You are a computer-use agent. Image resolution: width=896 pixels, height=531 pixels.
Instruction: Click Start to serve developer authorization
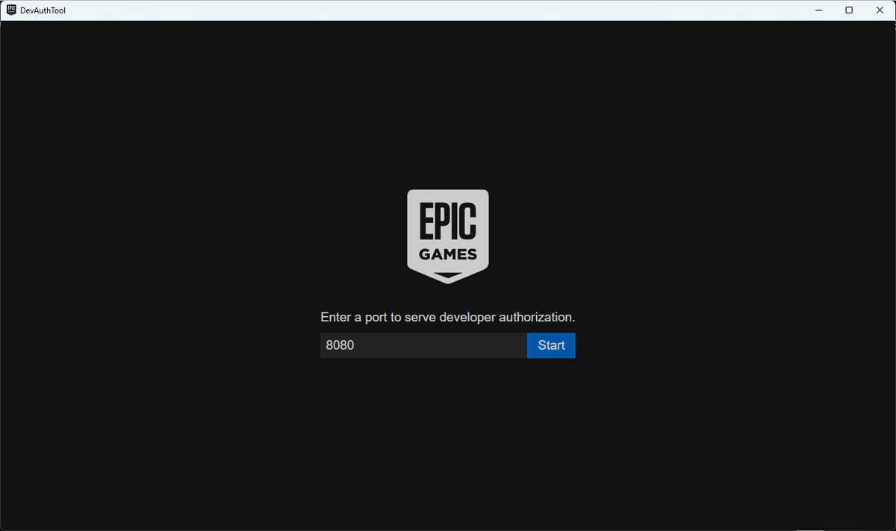[x=551, y=345]
